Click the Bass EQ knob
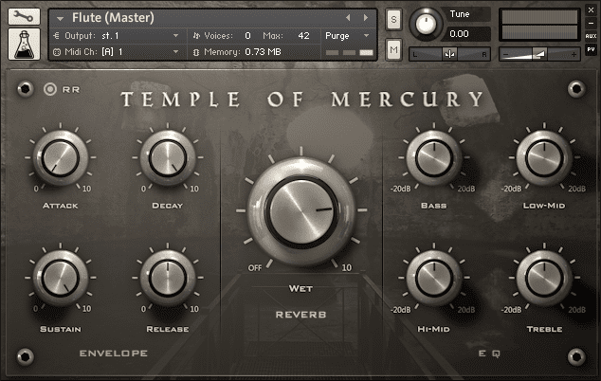601x381 pixels. 434,157
